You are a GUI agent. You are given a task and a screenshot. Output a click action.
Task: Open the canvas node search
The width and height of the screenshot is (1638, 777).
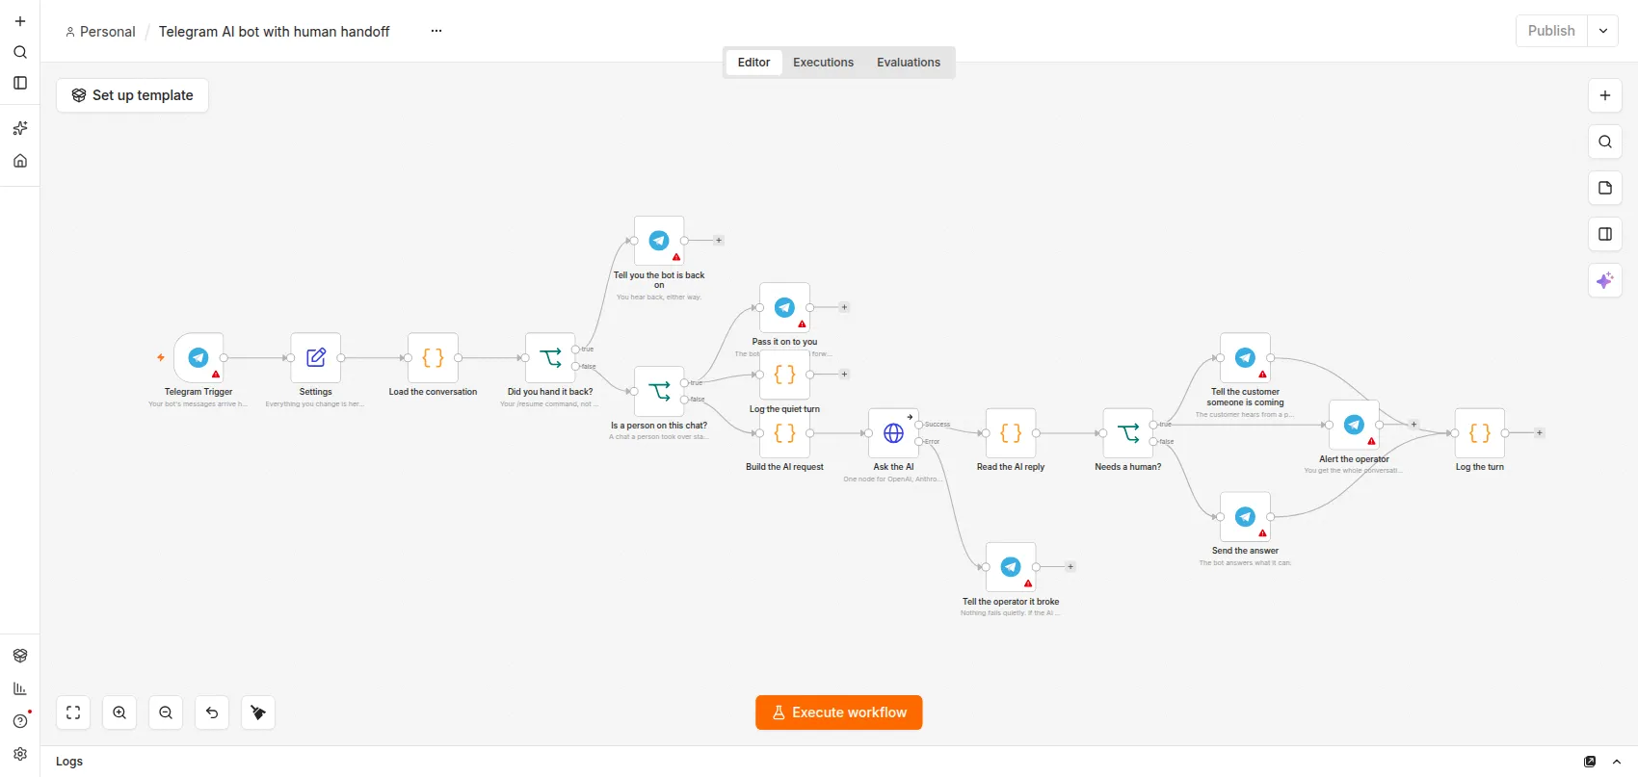point(1605,142)
